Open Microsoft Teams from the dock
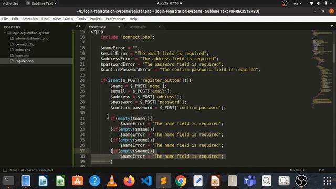Image resolution: width=336 pixels, height=189 pixels. pos(249,181)
